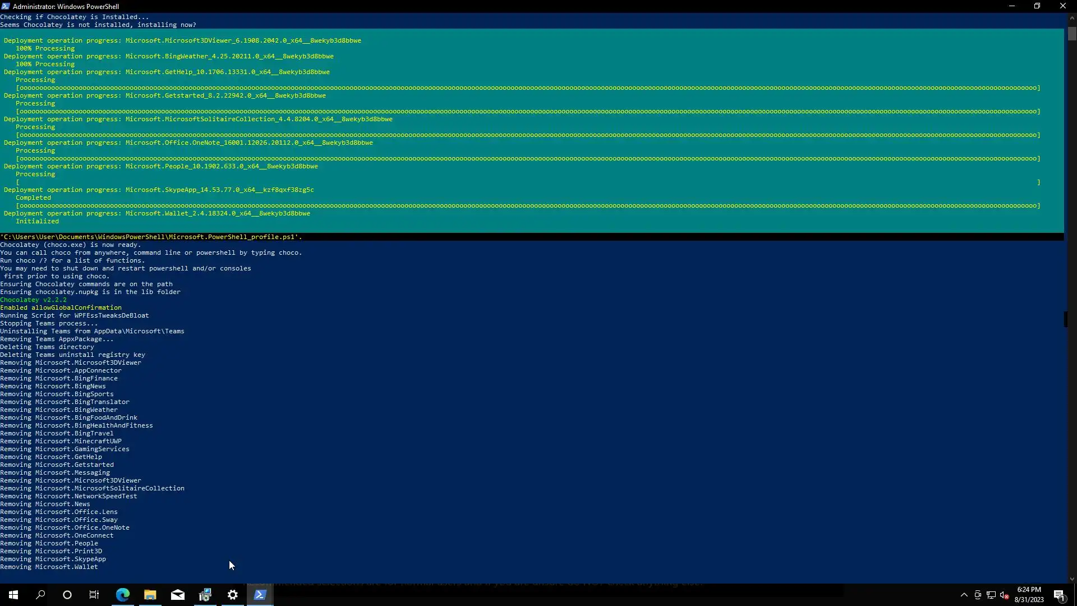Launch Microsoft Edge from taskbar

[x=122, y=595]
